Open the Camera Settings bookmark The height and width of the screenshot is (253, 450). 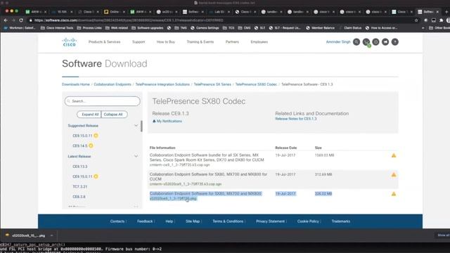coord(205,28)
